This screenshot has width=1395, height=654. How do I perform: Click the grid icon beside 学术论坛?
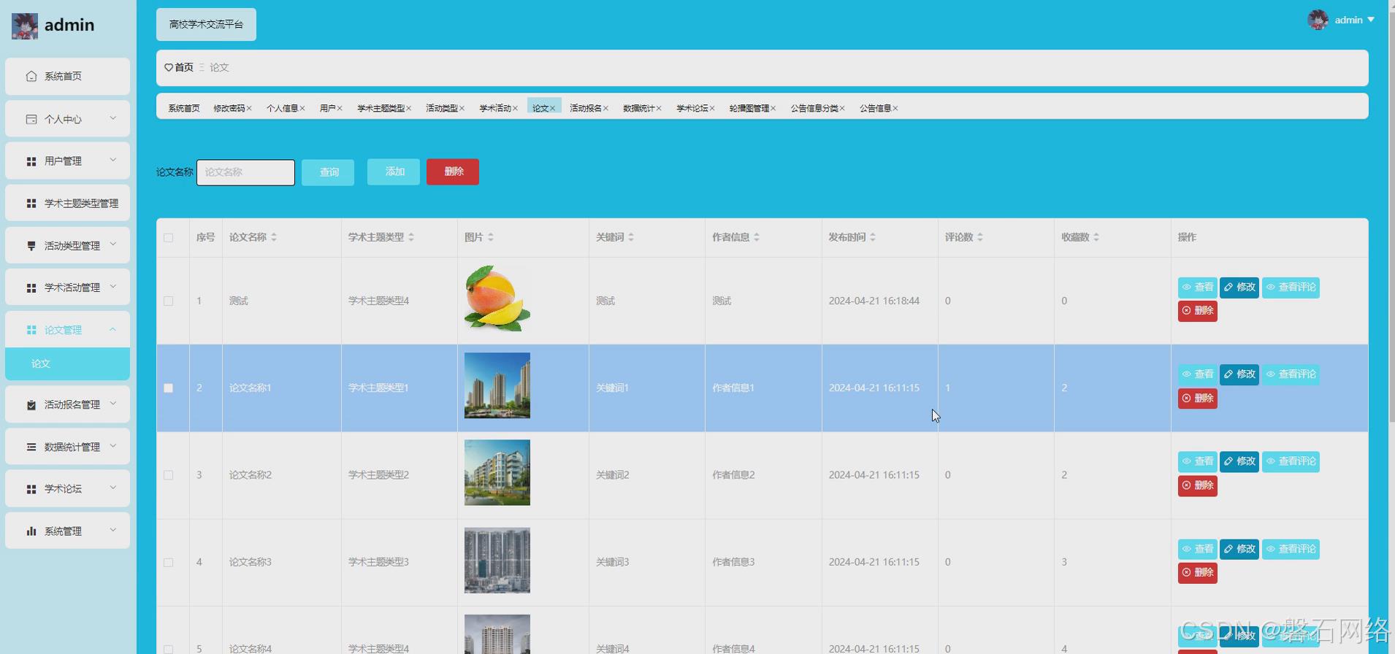31,489
